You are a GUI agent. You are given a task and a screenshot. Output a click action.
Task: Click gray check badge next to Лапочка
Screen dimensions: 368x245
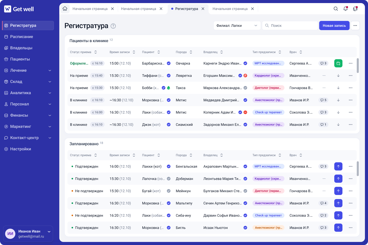(169, 179)
